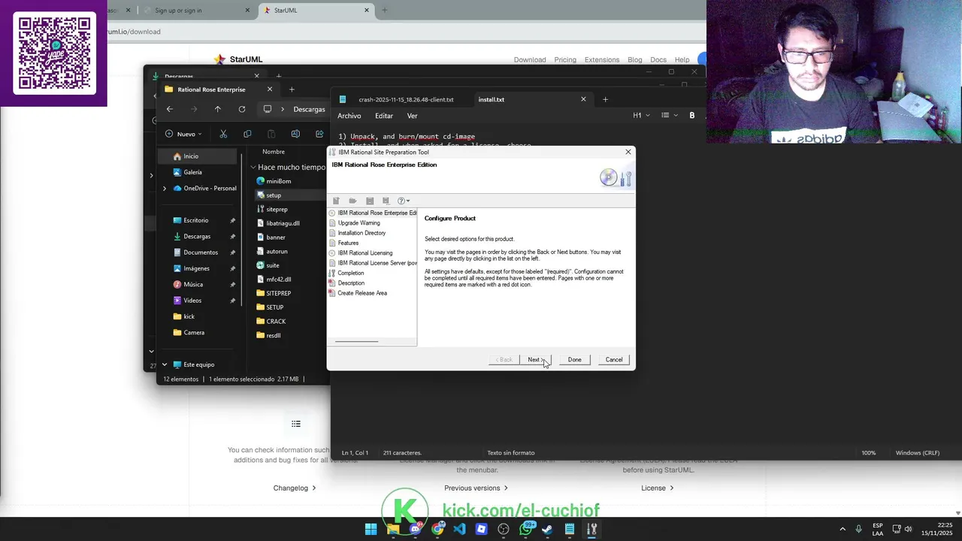962x541 pixels.
Task: Click the Share icon in File Explorer toolbar
Action: [x=319, y=134]
